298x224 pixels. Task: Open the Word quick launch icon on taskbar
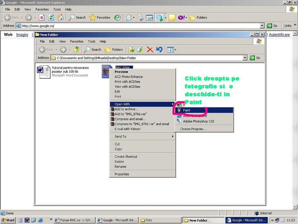click(x=27, y=220)
